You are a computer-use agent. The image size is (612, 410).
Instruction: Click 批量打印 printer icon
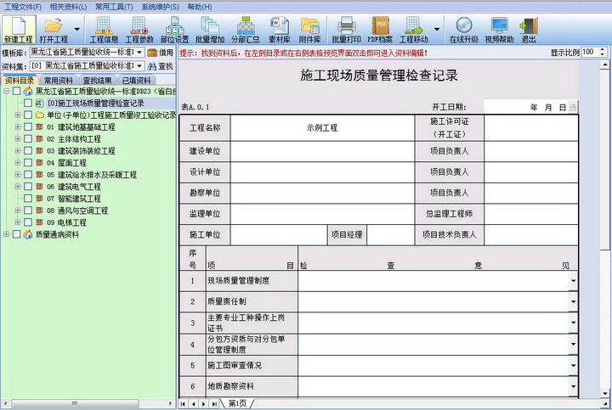(346, 30)
